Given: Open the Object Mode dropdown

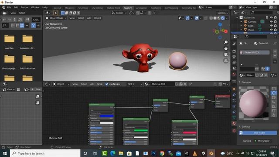Looking at the screenshot, I should point(56,18).
